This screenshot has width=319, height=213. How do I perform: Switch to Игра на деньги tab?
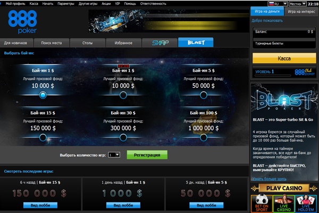pos(267,11)
